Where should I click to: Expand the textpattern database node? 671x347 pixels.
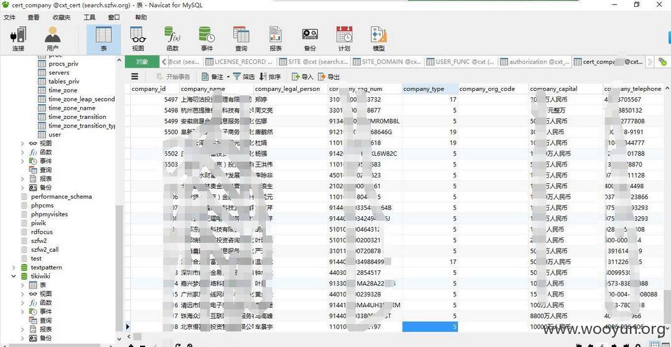[14, 267]
